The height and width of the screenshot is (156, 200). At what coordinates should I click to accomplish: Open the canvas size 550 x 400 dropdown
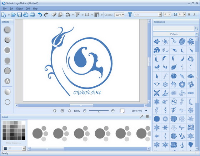(146, 111)
